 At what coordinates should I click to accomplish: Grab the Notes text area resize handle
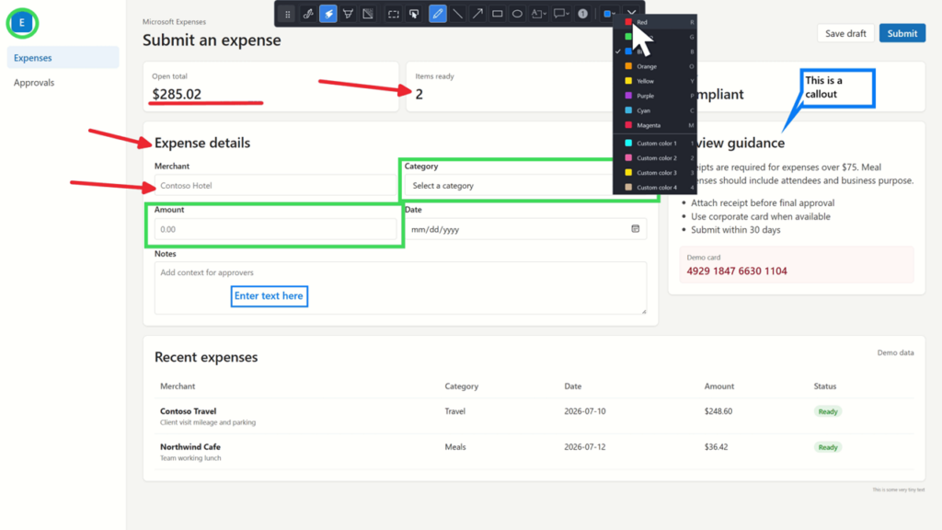pos(643,311)
